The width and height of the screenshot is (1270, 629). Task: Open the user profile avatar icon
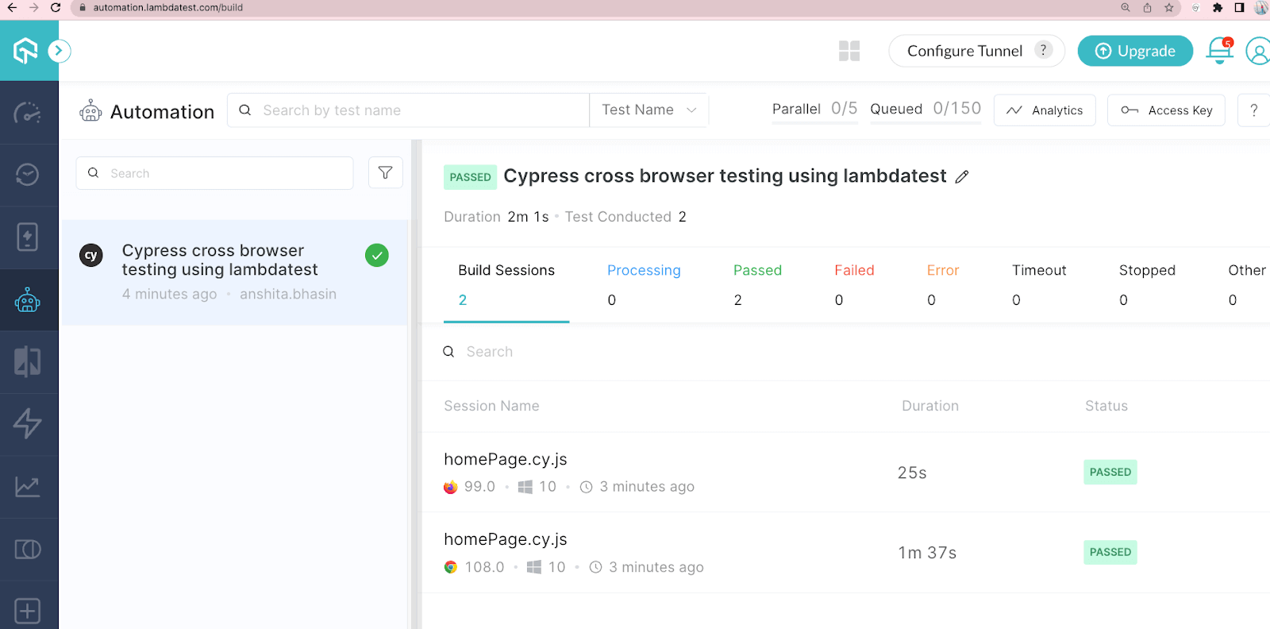(1257, 51)
